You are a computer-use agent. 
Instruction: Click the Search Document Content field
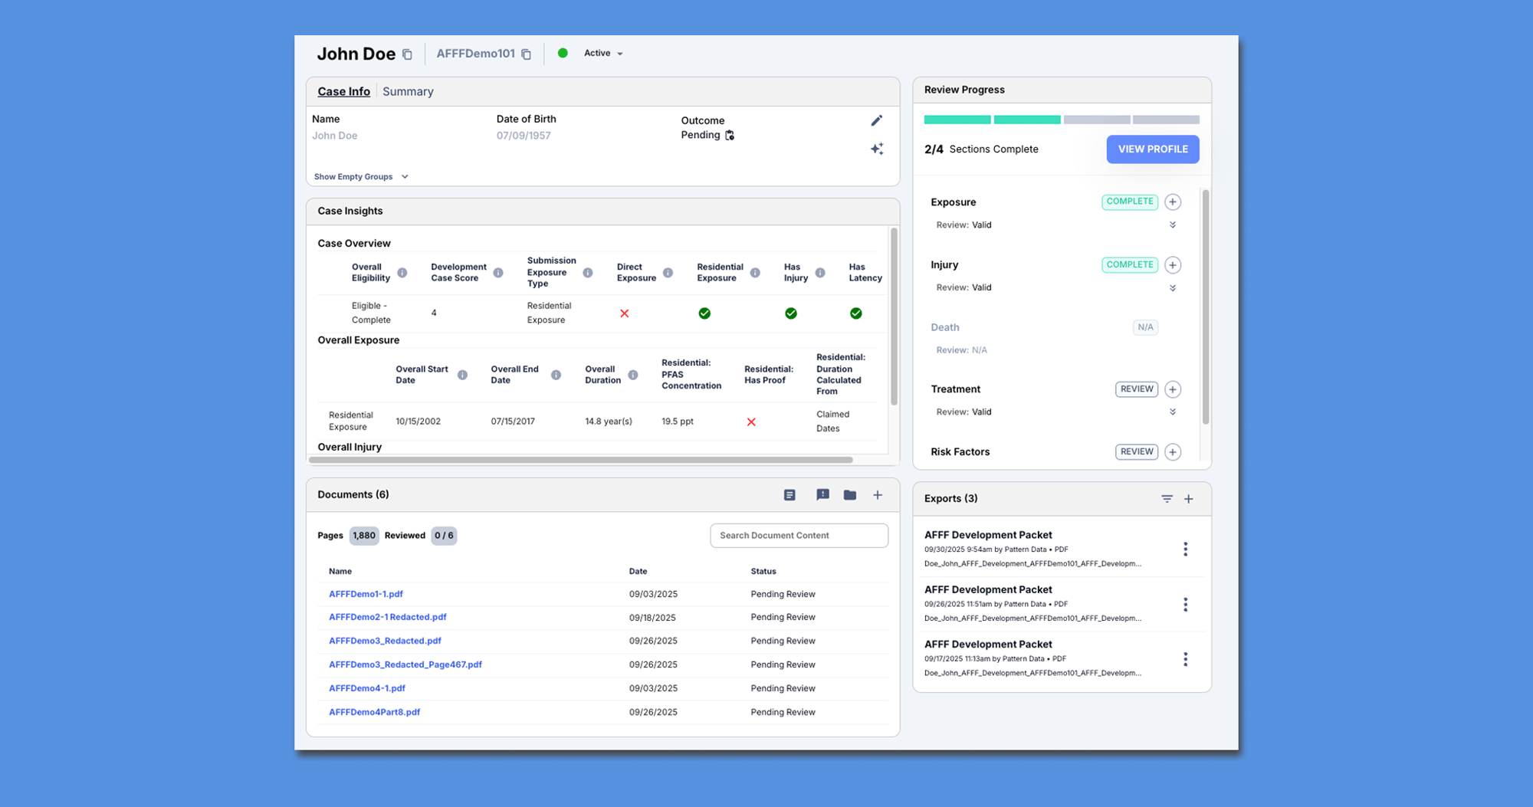click(x=799, y=536)
